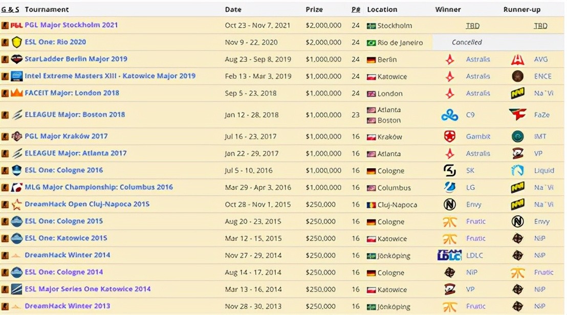Click the LDLC team name link
567x315 pixels.
tap(474, 255)
